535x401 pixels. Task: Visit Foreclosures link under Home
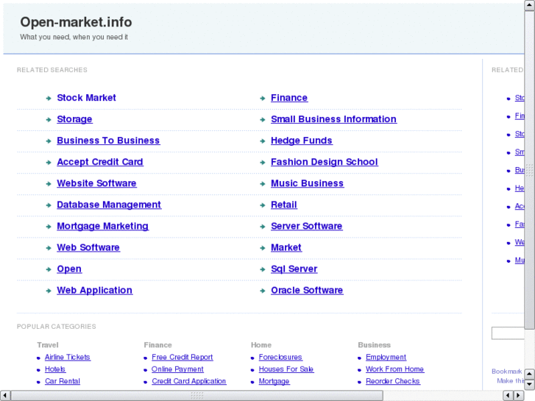[280, 357]
